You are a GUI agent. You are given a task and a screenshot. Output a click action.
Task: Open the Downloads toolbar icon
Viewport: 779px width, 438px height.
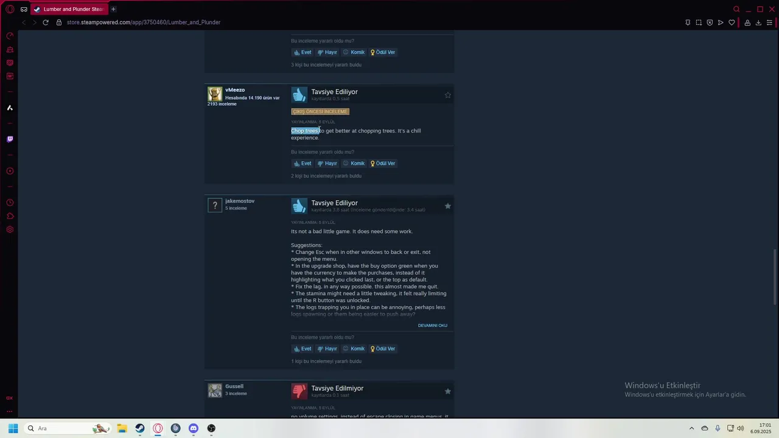tap(758, 23)
